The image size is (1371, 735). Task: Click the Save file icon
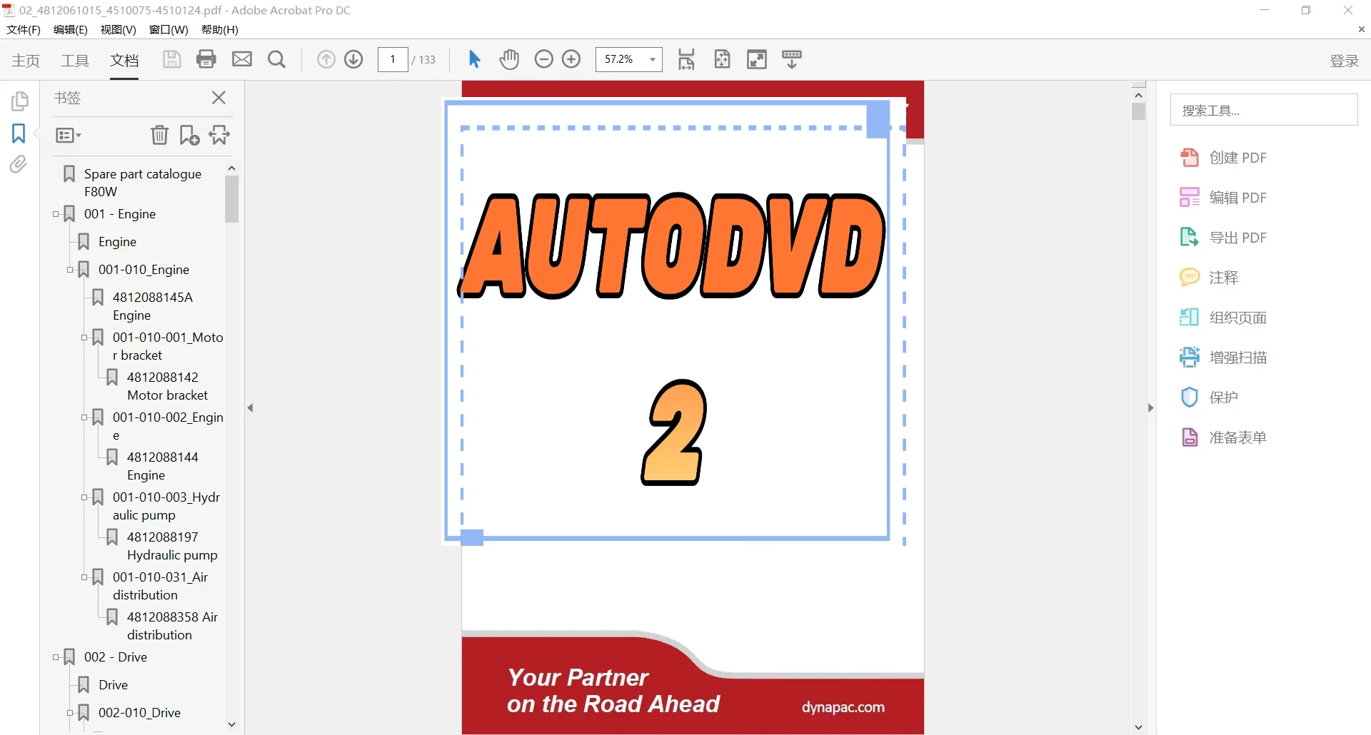[x=171, y=59]
